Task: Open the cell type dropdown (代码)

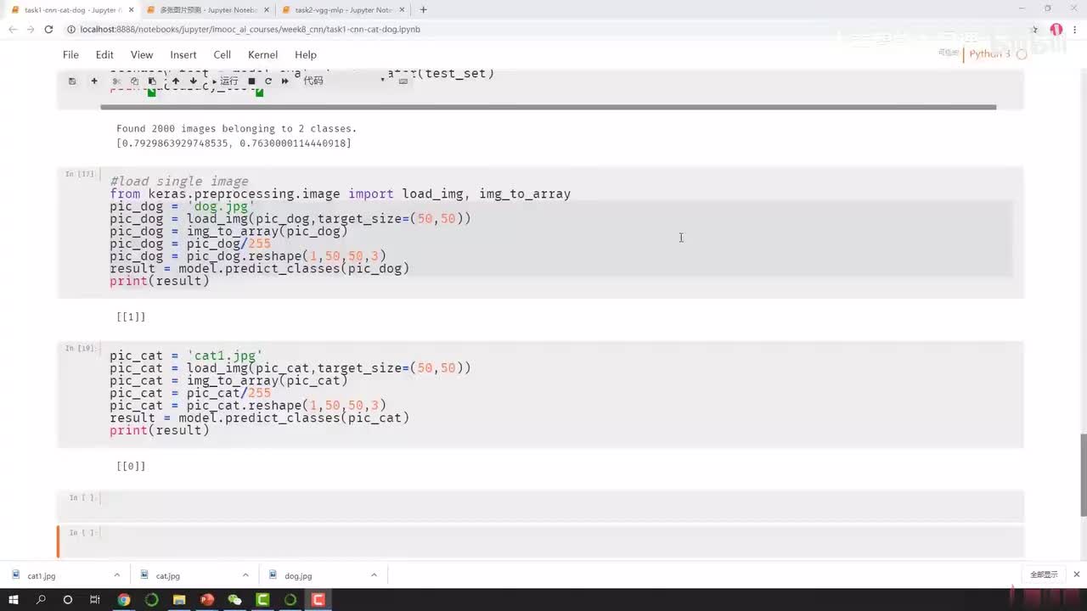Action: coord(344,81)
